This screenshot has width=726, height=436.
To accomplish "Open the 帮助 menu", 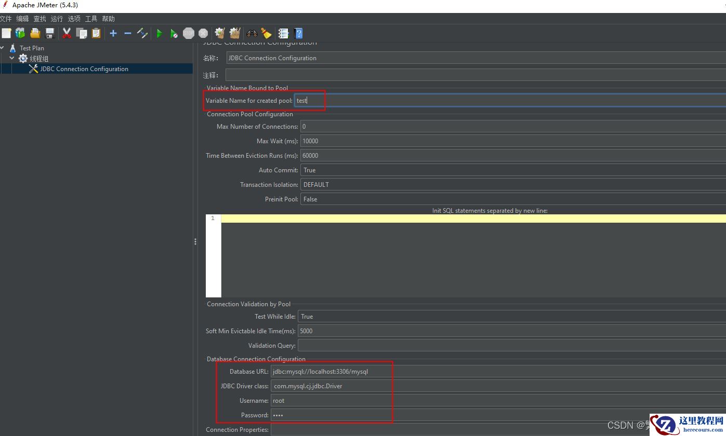I will click(x=108, y=19).
